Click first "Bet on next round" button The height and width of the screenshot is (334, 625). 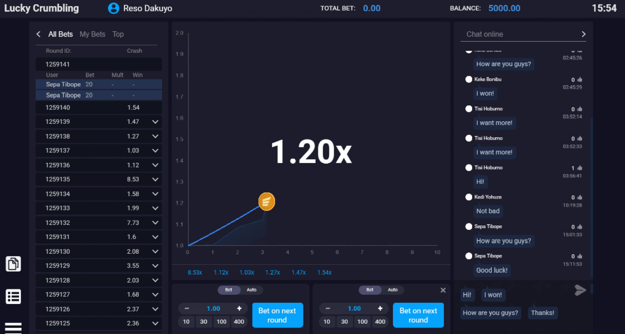pos(277,315)
